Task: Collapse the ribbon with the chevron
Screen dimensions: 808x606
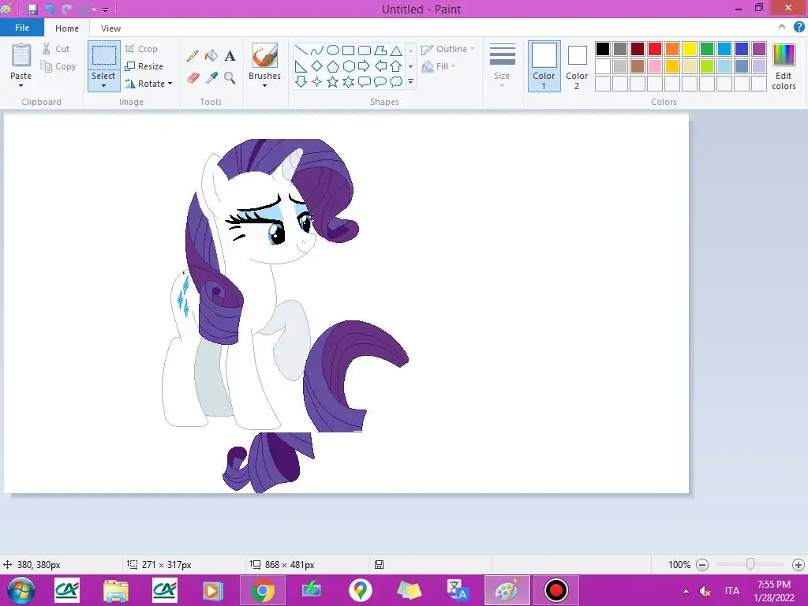Action: [x=782, y=28]
